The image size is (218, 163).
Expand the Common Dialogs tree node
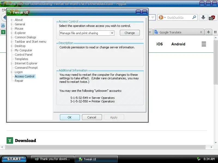[11, 37]
